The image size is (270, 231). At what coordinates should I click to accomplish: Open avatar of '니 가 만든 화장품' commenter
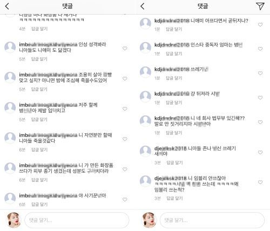click(10, 168)
